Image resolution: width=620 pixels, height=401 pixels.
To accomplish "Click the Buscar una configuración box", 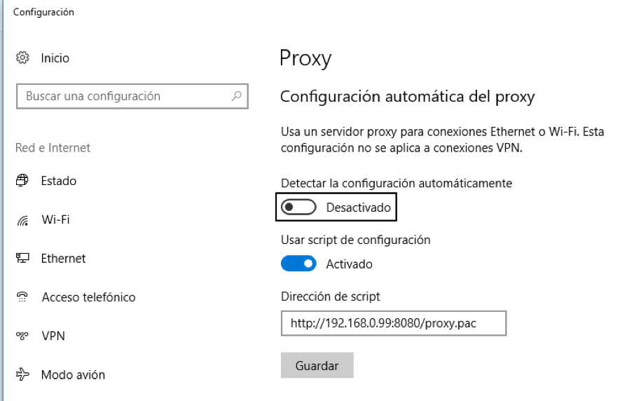I will pyautogui.click(x=132, y=96).
